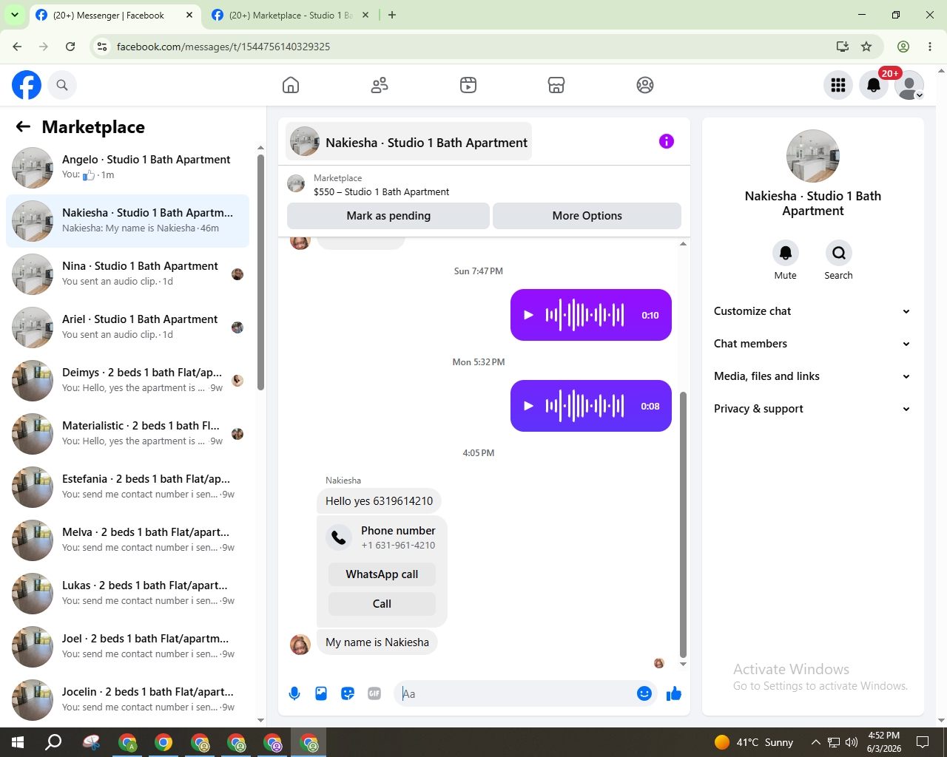The image size is (947, 757).
Task: Open the Video (Reels) icon
Action: click(x=468, y=85)
